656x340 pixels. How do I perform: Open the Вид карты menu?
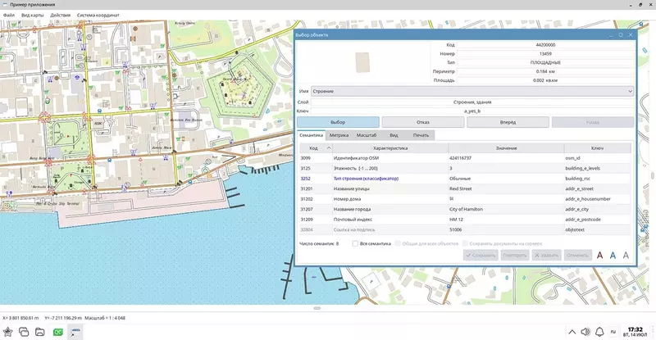[32, 15]
